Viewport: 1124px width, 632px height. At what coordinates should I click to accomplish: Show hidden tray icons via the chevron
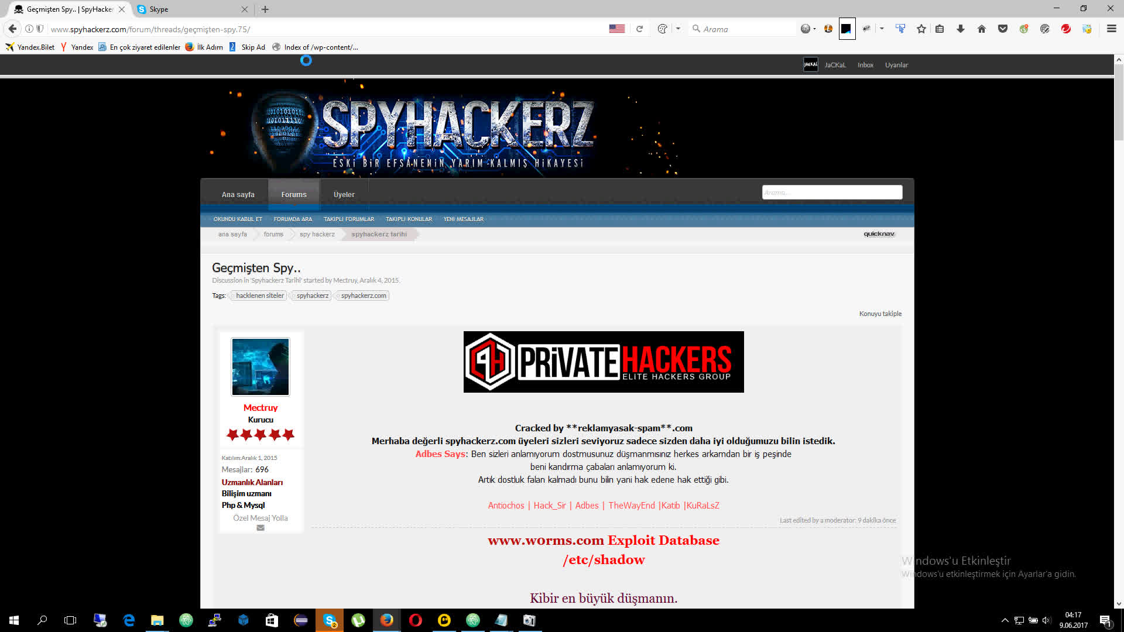click(1004, 620)
